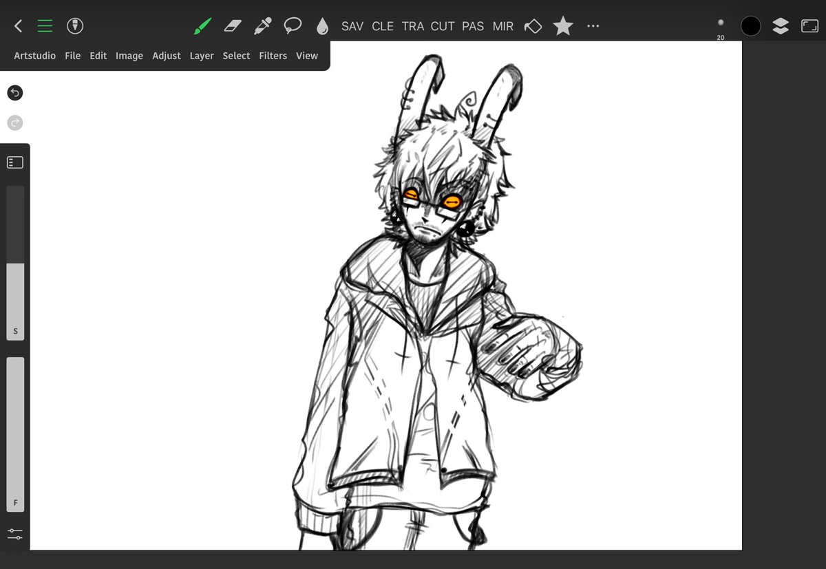826x569 pixels.
Task: Click the Undo arrow button
Action: [15, 93]
